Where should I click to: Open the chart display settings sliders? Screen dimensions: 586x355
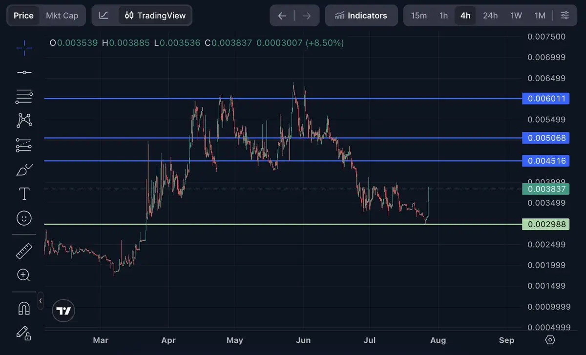[565, 16]
